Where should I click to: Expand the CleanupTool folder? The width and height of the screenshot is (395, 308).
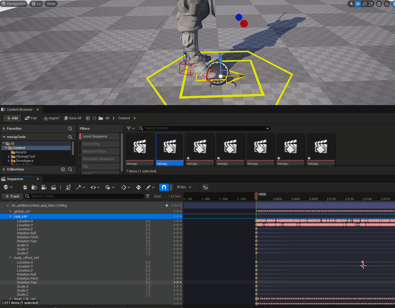click(x=9, y=157)
